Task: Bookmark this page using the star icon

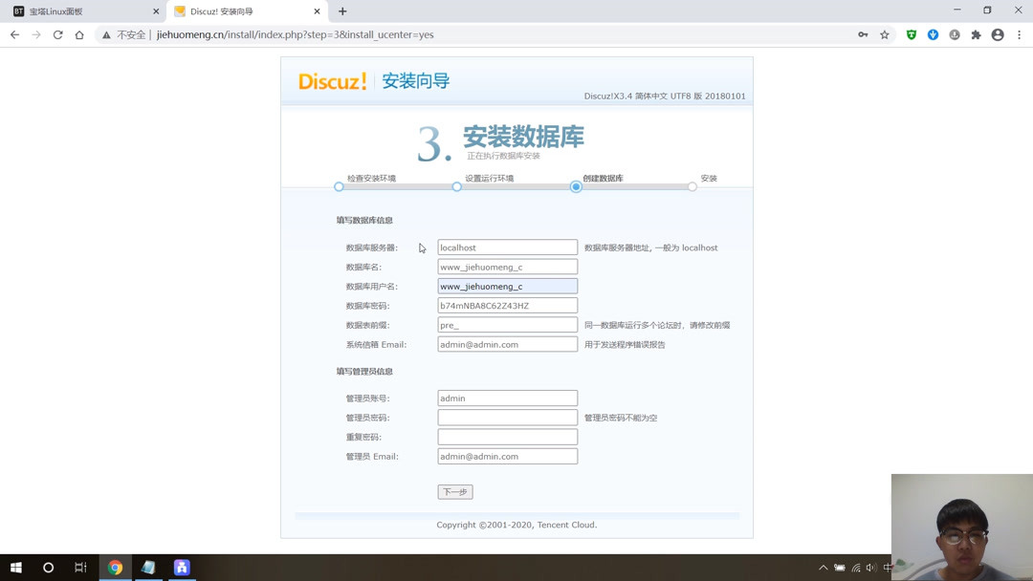Action: click(884, 34)
